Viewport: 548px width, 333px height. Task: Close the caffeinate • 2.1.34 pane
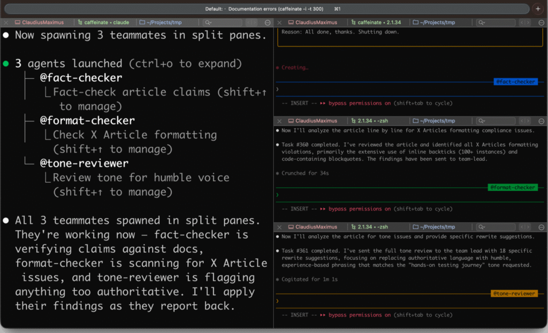(279, 22)
